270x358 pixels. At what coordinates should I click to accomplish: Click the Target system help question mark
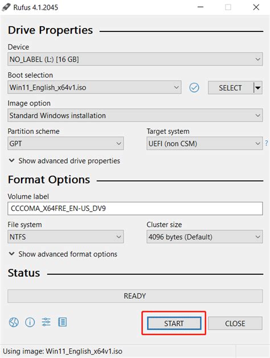[x=267, y=143]
